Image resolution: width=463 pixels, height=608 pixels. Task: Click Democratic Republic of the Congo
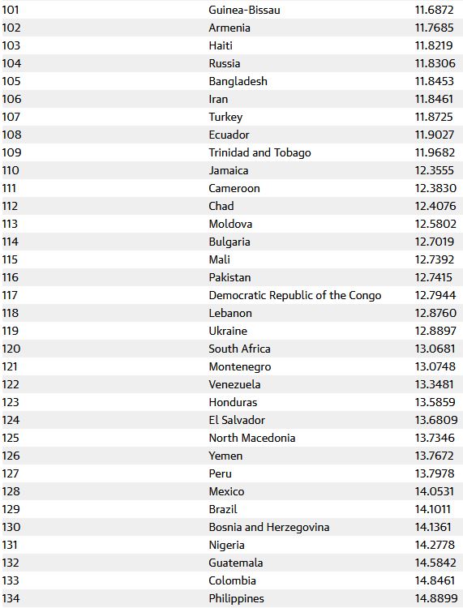click(x=294, y=295)
